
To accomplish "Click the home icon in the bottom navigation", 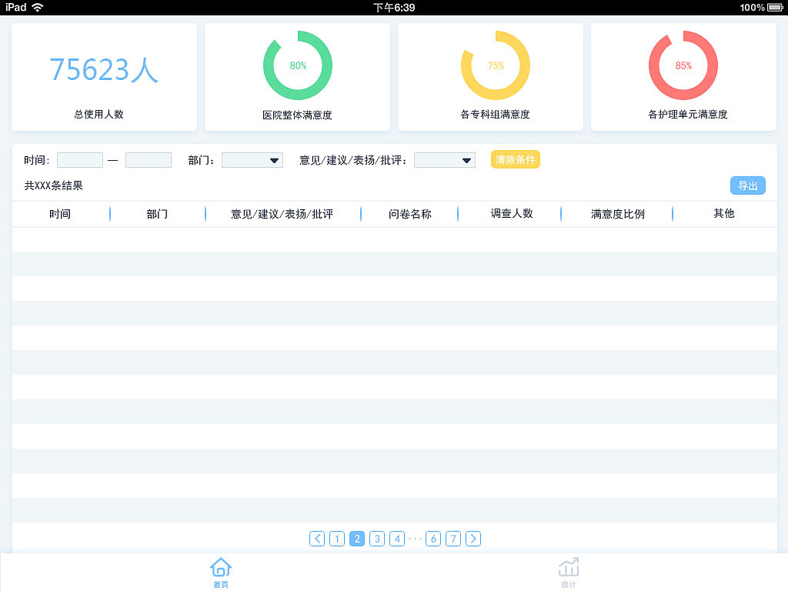I will pos(220,567).
